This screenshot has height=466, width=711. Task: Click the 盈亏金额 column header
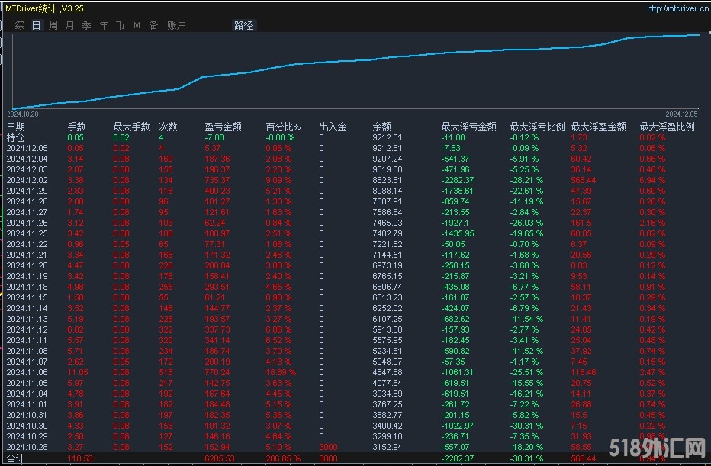click(x=223, y=127)
